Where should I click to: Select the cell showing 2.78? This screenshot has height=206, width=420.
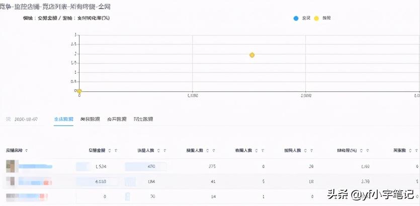pyautogui.click(x=365, y=182)
